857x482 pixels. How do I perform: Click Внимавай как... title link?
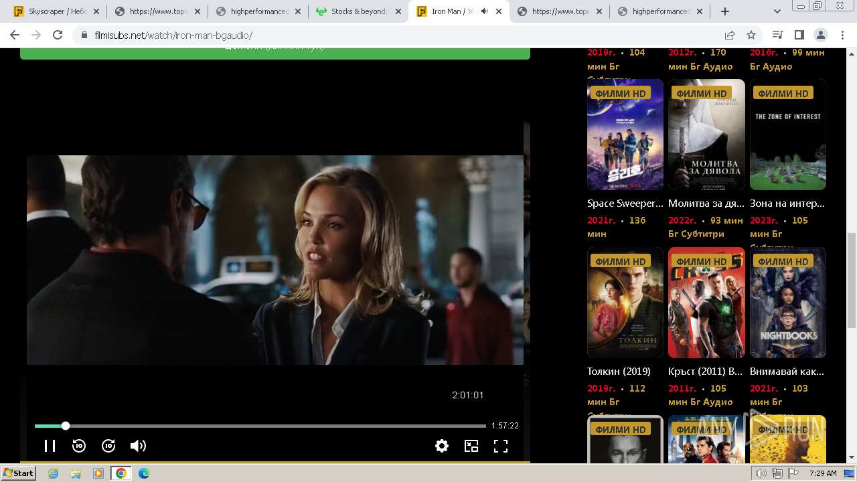(787, 372)
